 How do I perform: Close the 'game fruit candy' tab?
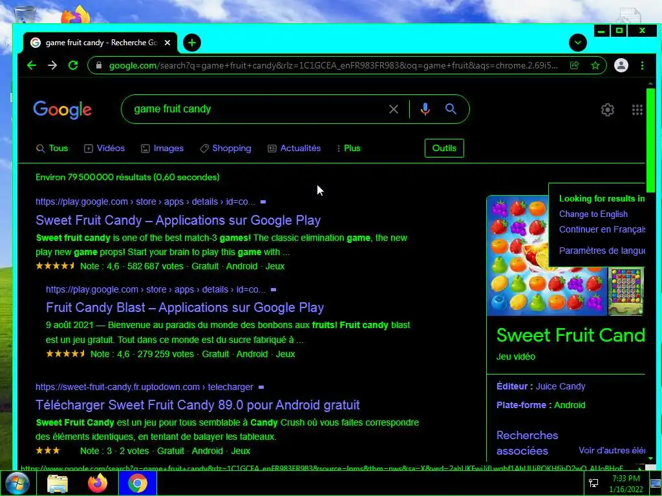(x=167, y=43)
